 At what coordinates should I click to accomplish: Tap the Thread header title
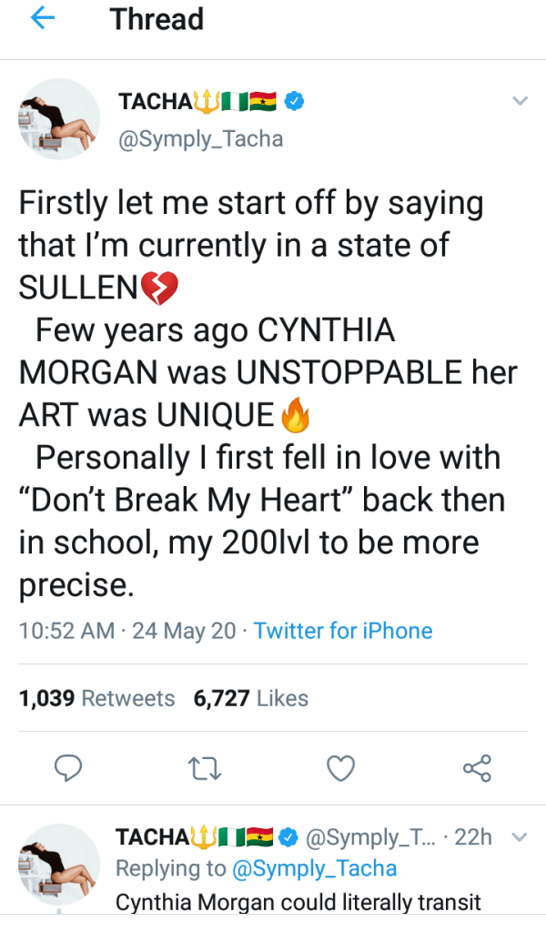pyautogui.click(x=157, y=20)
